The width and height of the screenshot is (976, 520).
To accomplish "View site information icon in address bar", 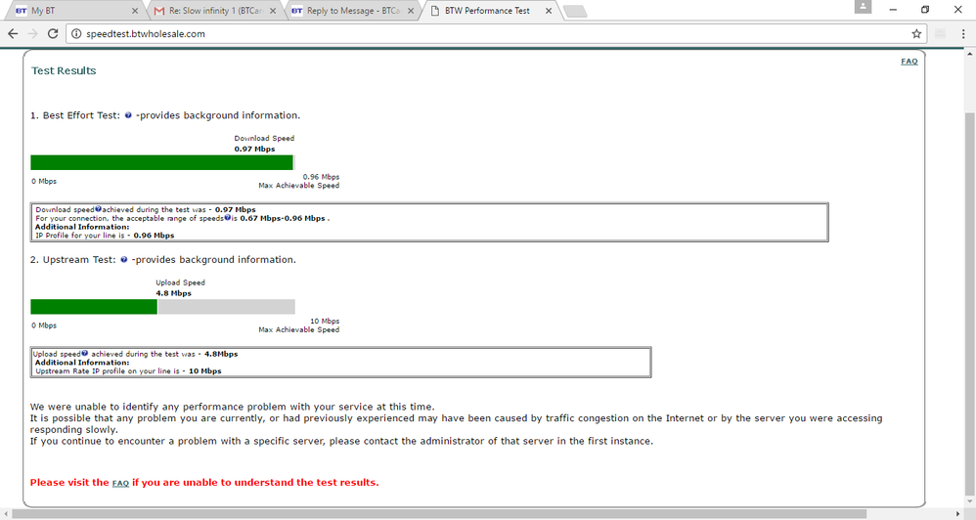I will click(76, 33).
